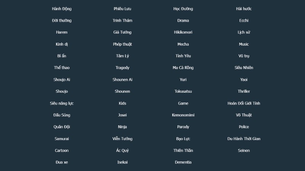Browse the Hài hước genre
The height and width of the screenshot is (171, 305).
tap(244, 9)
